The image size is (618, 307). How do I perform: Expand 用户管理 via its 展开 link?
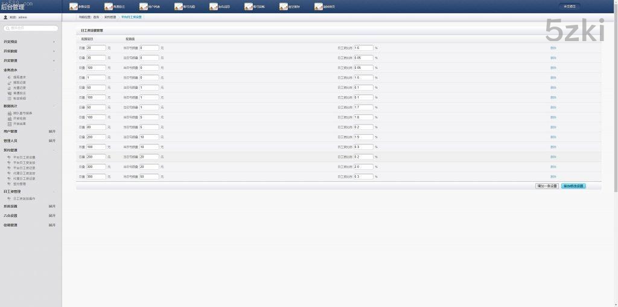(x=52, y=131)
